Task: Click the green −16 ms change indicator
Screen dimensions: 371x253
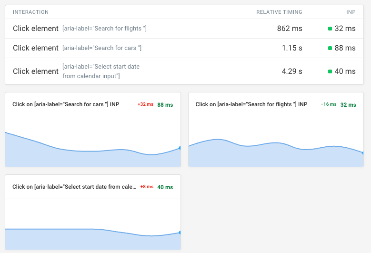Action: coord(329,104)
